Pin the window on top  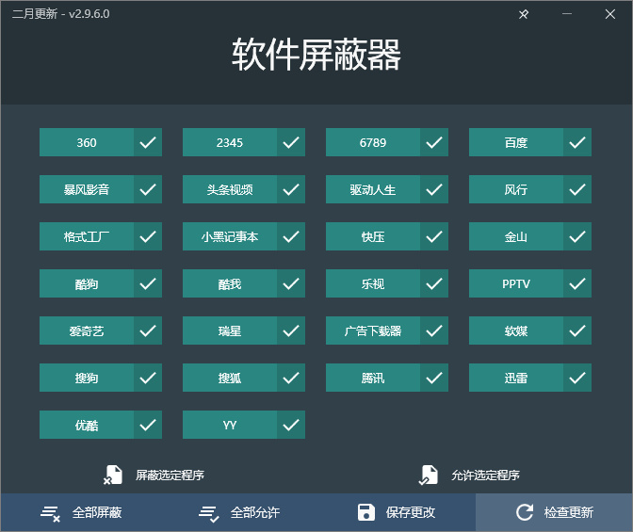(523, 14)
